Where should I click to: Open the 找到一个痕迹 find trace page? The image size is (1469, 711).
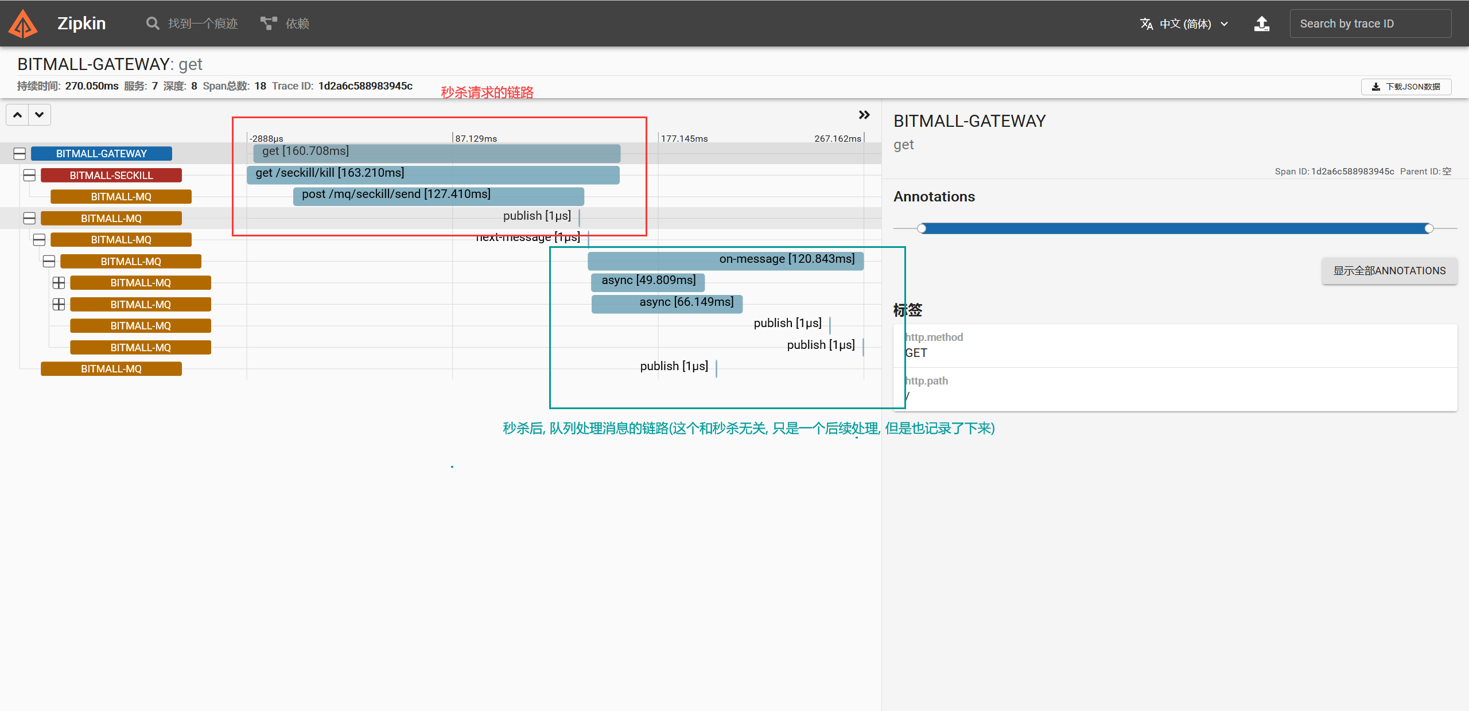click(202, 24)
